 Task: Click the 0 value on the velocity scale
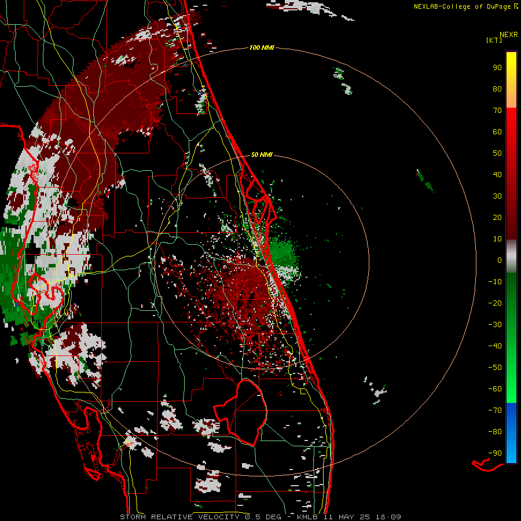coord(500,260)
